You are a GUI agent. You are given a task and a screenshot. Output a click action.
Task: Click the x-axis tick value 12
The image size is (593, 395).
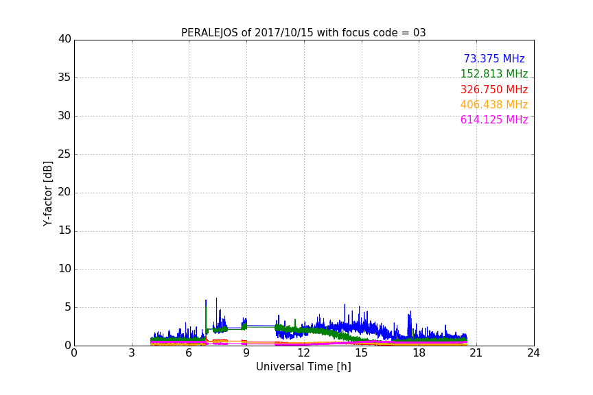click(303, 353)
